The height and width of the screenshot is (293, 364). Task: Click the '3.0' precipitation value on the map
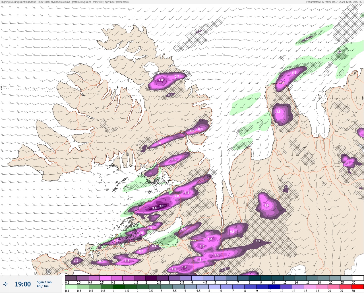154,208
